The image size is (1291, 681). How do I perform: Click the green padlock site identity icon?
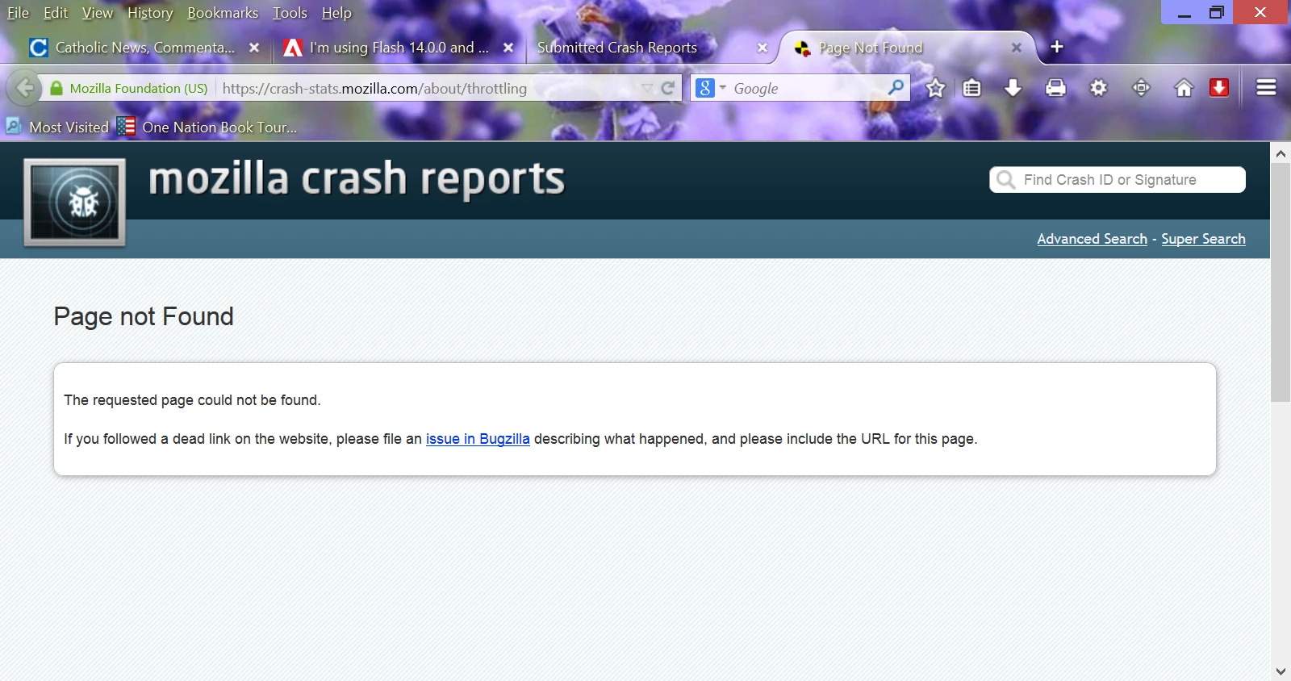56,89
